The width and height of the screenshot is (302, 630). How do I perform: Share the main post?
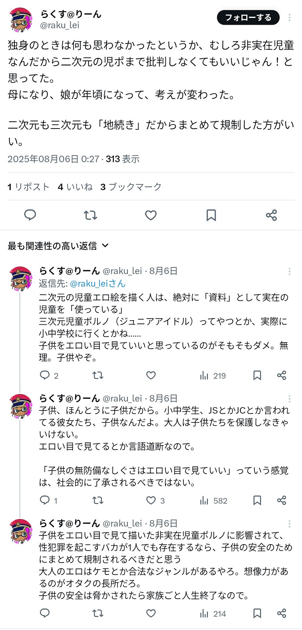(x=271, y=215)
